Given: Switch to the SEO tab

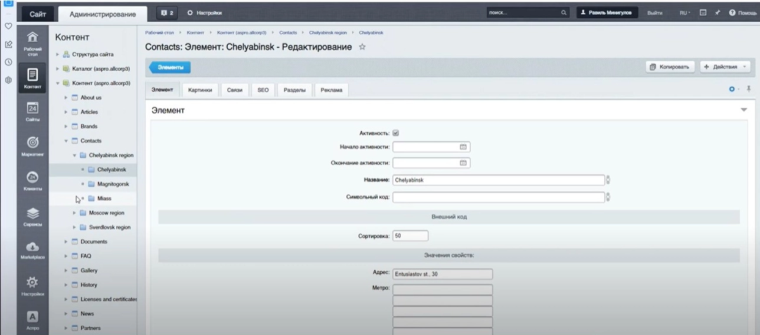Looking at the screenshot, I should pyautogui.click(x=263, y=90).
